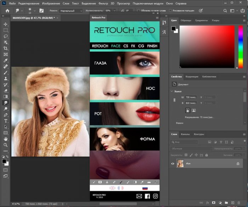
Task: Select the Dodge tool
Action: (x=6, y=109)
